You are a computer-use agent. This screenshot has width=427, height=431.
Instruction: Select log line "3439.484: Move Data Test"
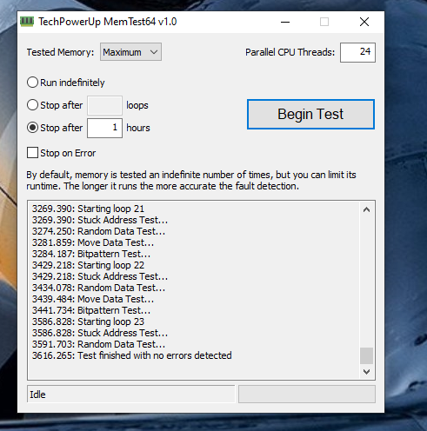pos(93,299)
